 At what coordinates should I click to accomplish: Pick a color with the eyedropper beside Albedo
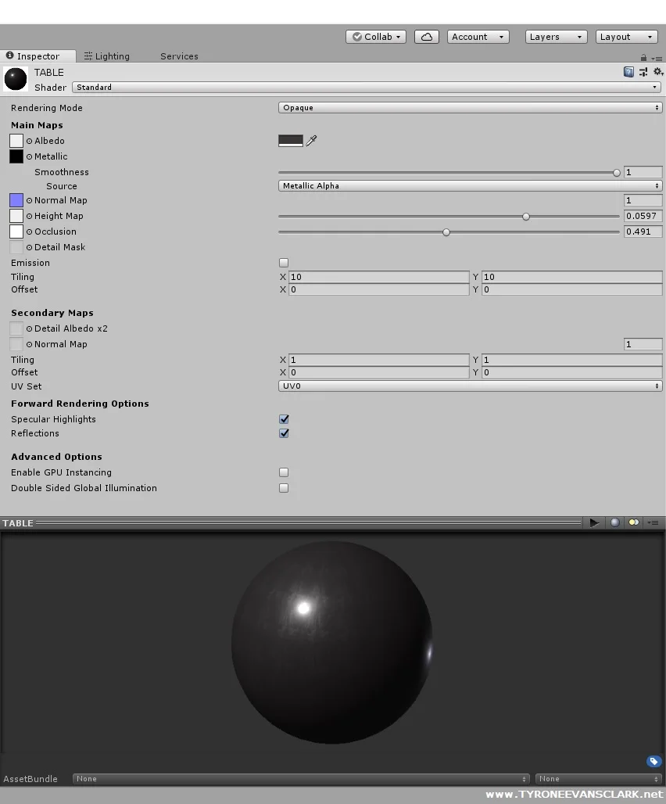311,141
